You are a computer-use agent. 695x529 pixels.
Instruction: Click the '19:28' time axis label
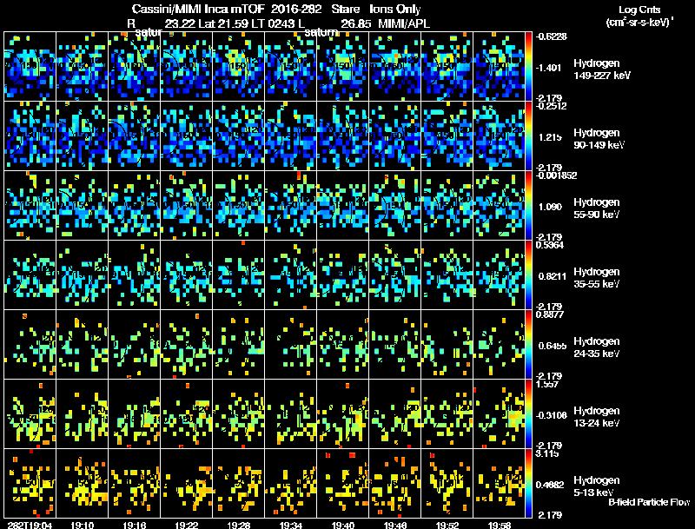(x=238, y=525)
